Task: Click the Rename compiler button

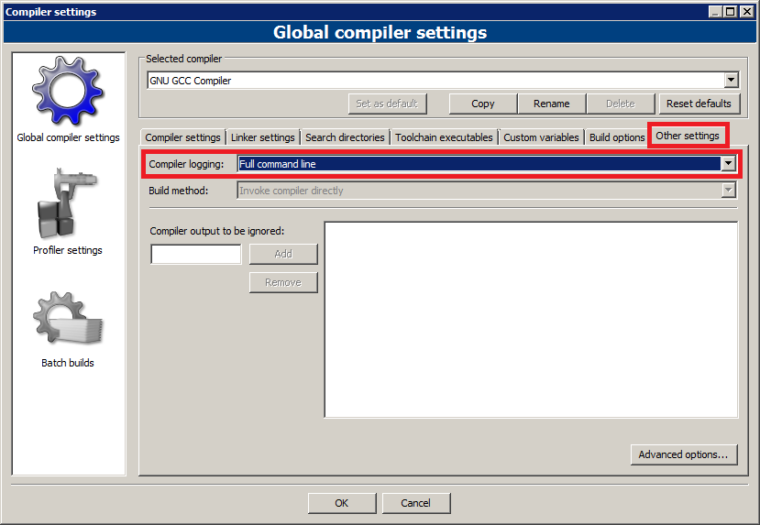Action: point(551,104)
